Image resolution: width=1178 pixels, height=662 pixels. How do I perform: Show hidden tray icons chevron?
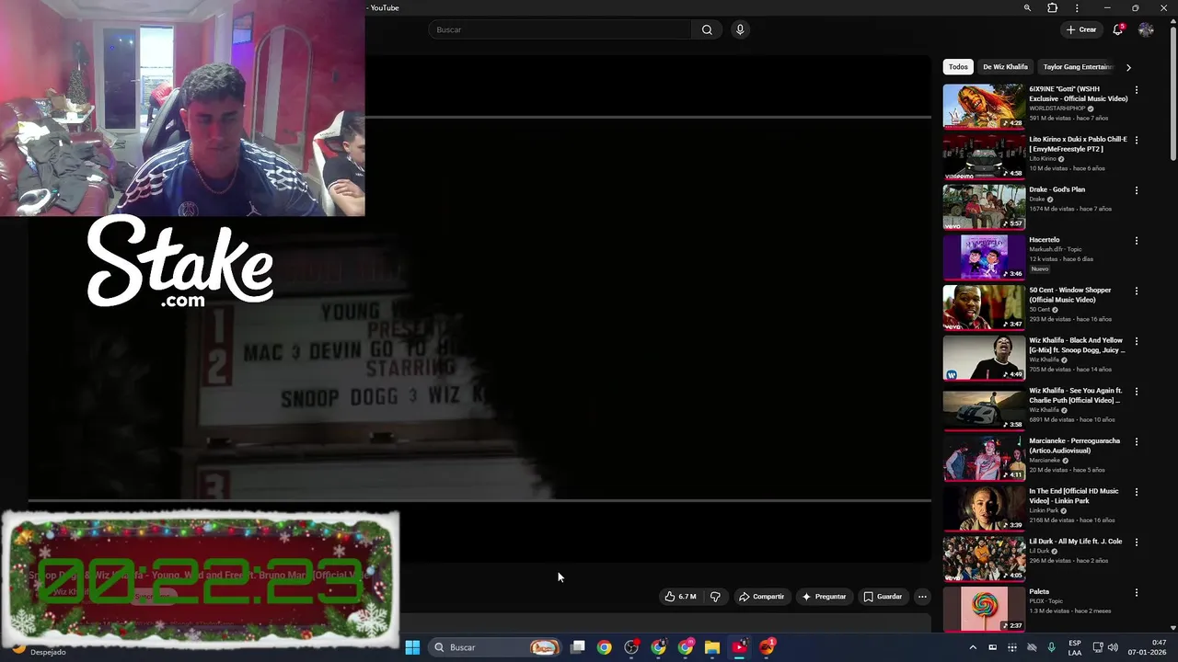click(973, 647)
